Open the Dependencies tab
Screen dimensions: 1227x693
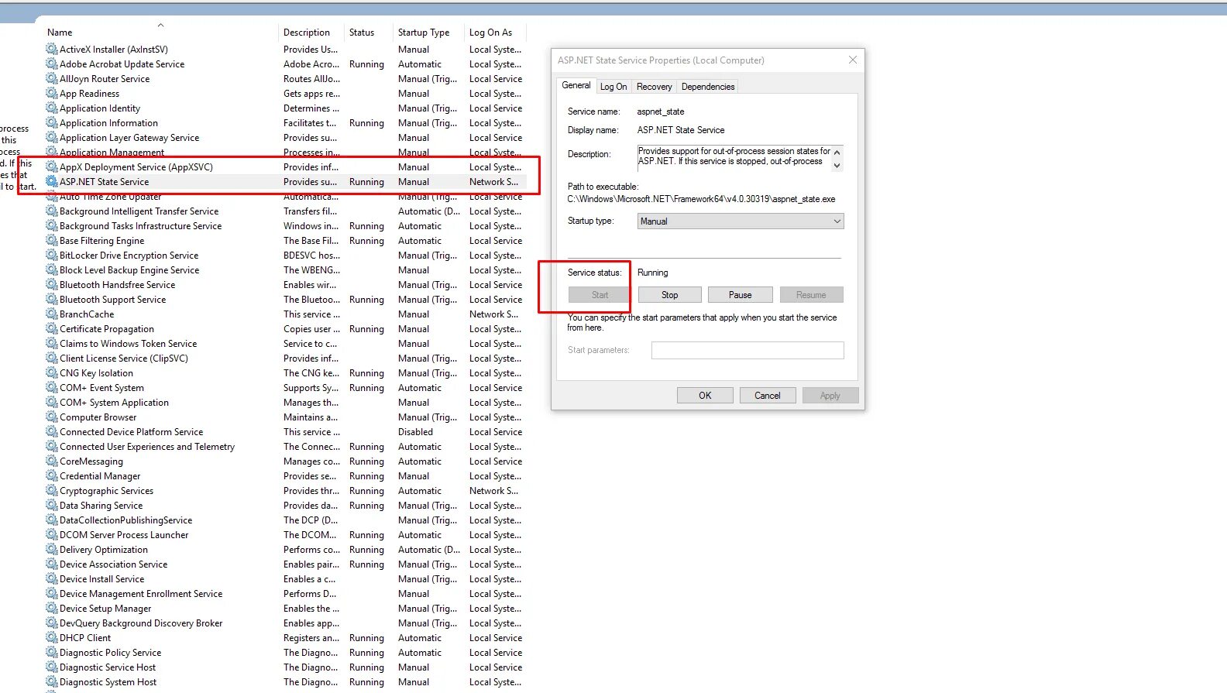708,87
